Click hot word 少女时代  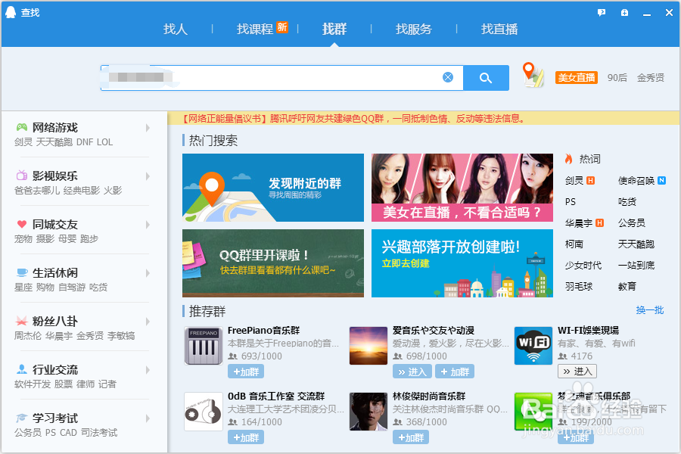[583, 266]
